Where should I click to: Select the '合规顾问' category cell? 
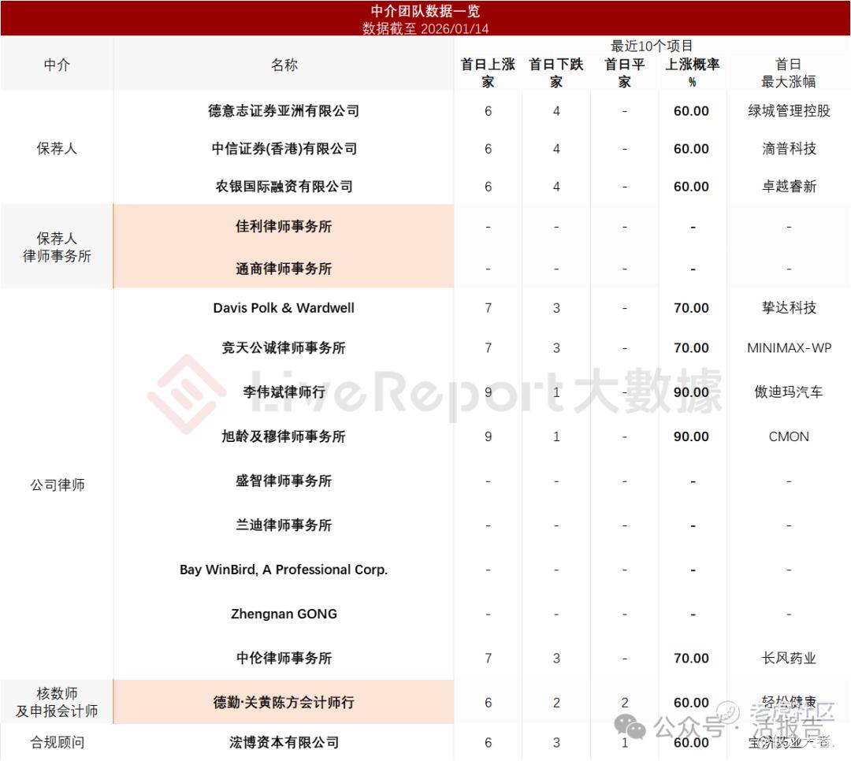pos(57,742)
